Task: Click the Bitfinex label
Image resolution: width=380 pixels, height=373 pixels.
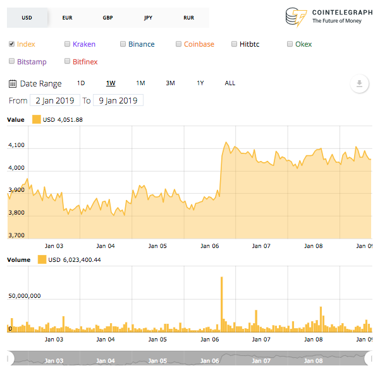Action: coord(85,62)
